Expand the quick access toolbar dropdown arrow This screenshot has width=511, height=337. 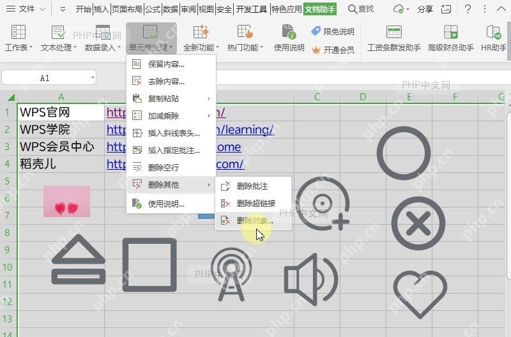click(x=63, y=10)
